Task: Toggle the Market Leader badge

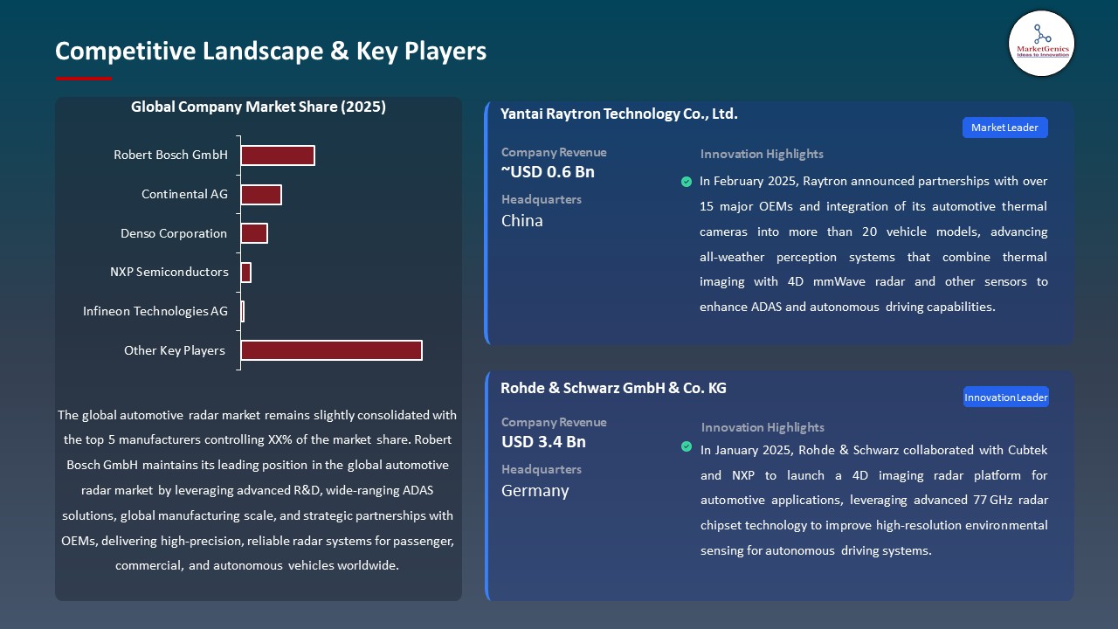Action: click(1004, 127)
